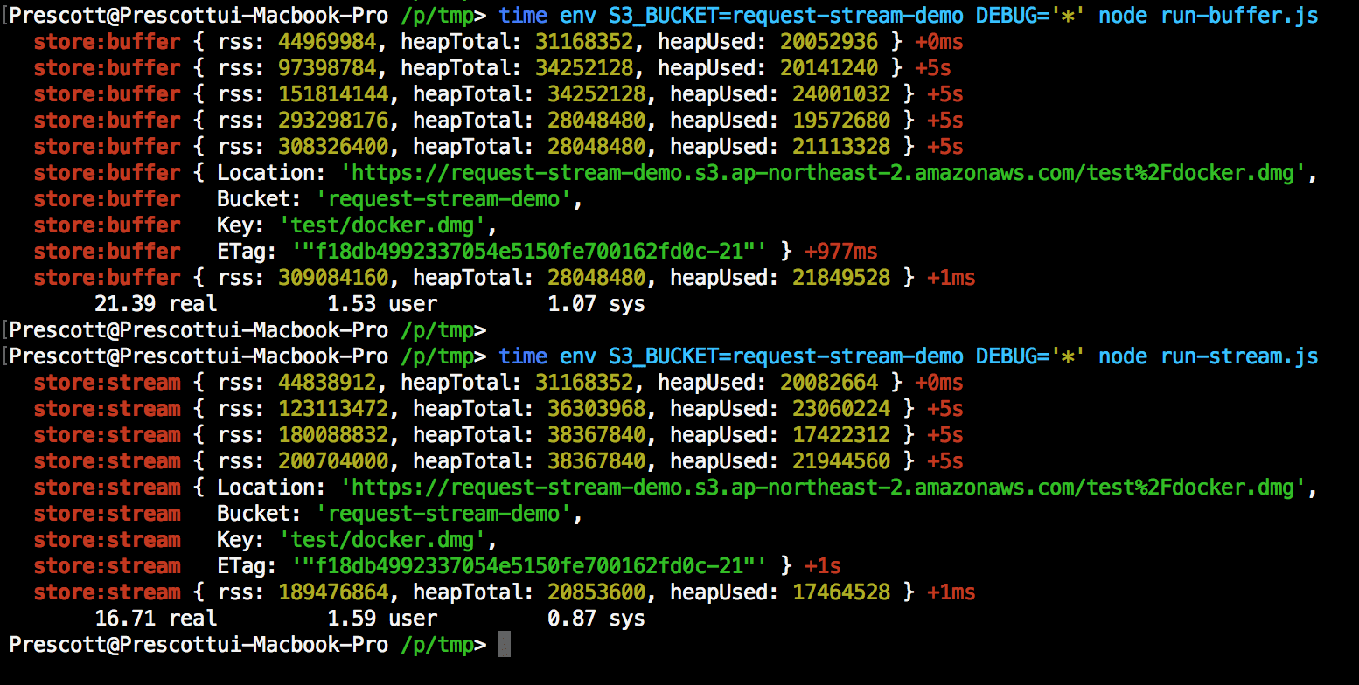Click the +977ms timing label

pos(841,252)
